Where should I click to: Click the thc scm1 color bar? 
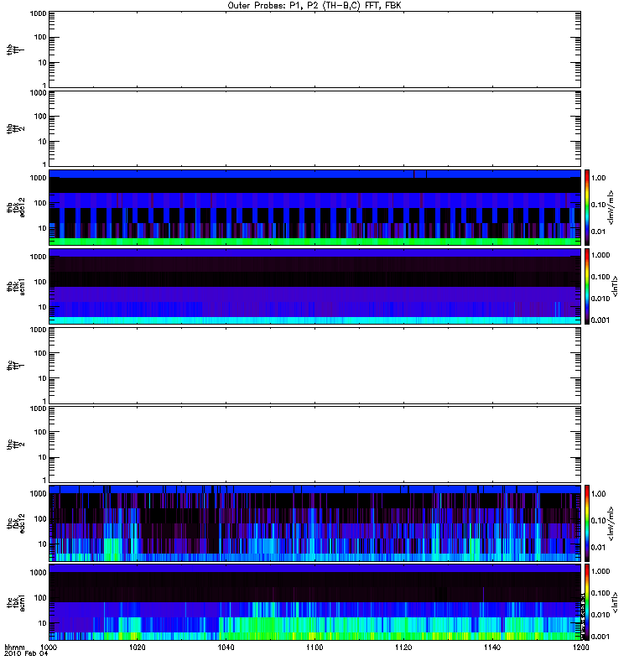[587, 602]
